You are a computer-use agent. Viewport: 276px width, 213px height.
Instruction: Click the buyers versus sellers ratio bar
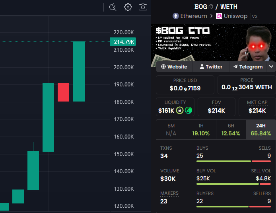233,207
